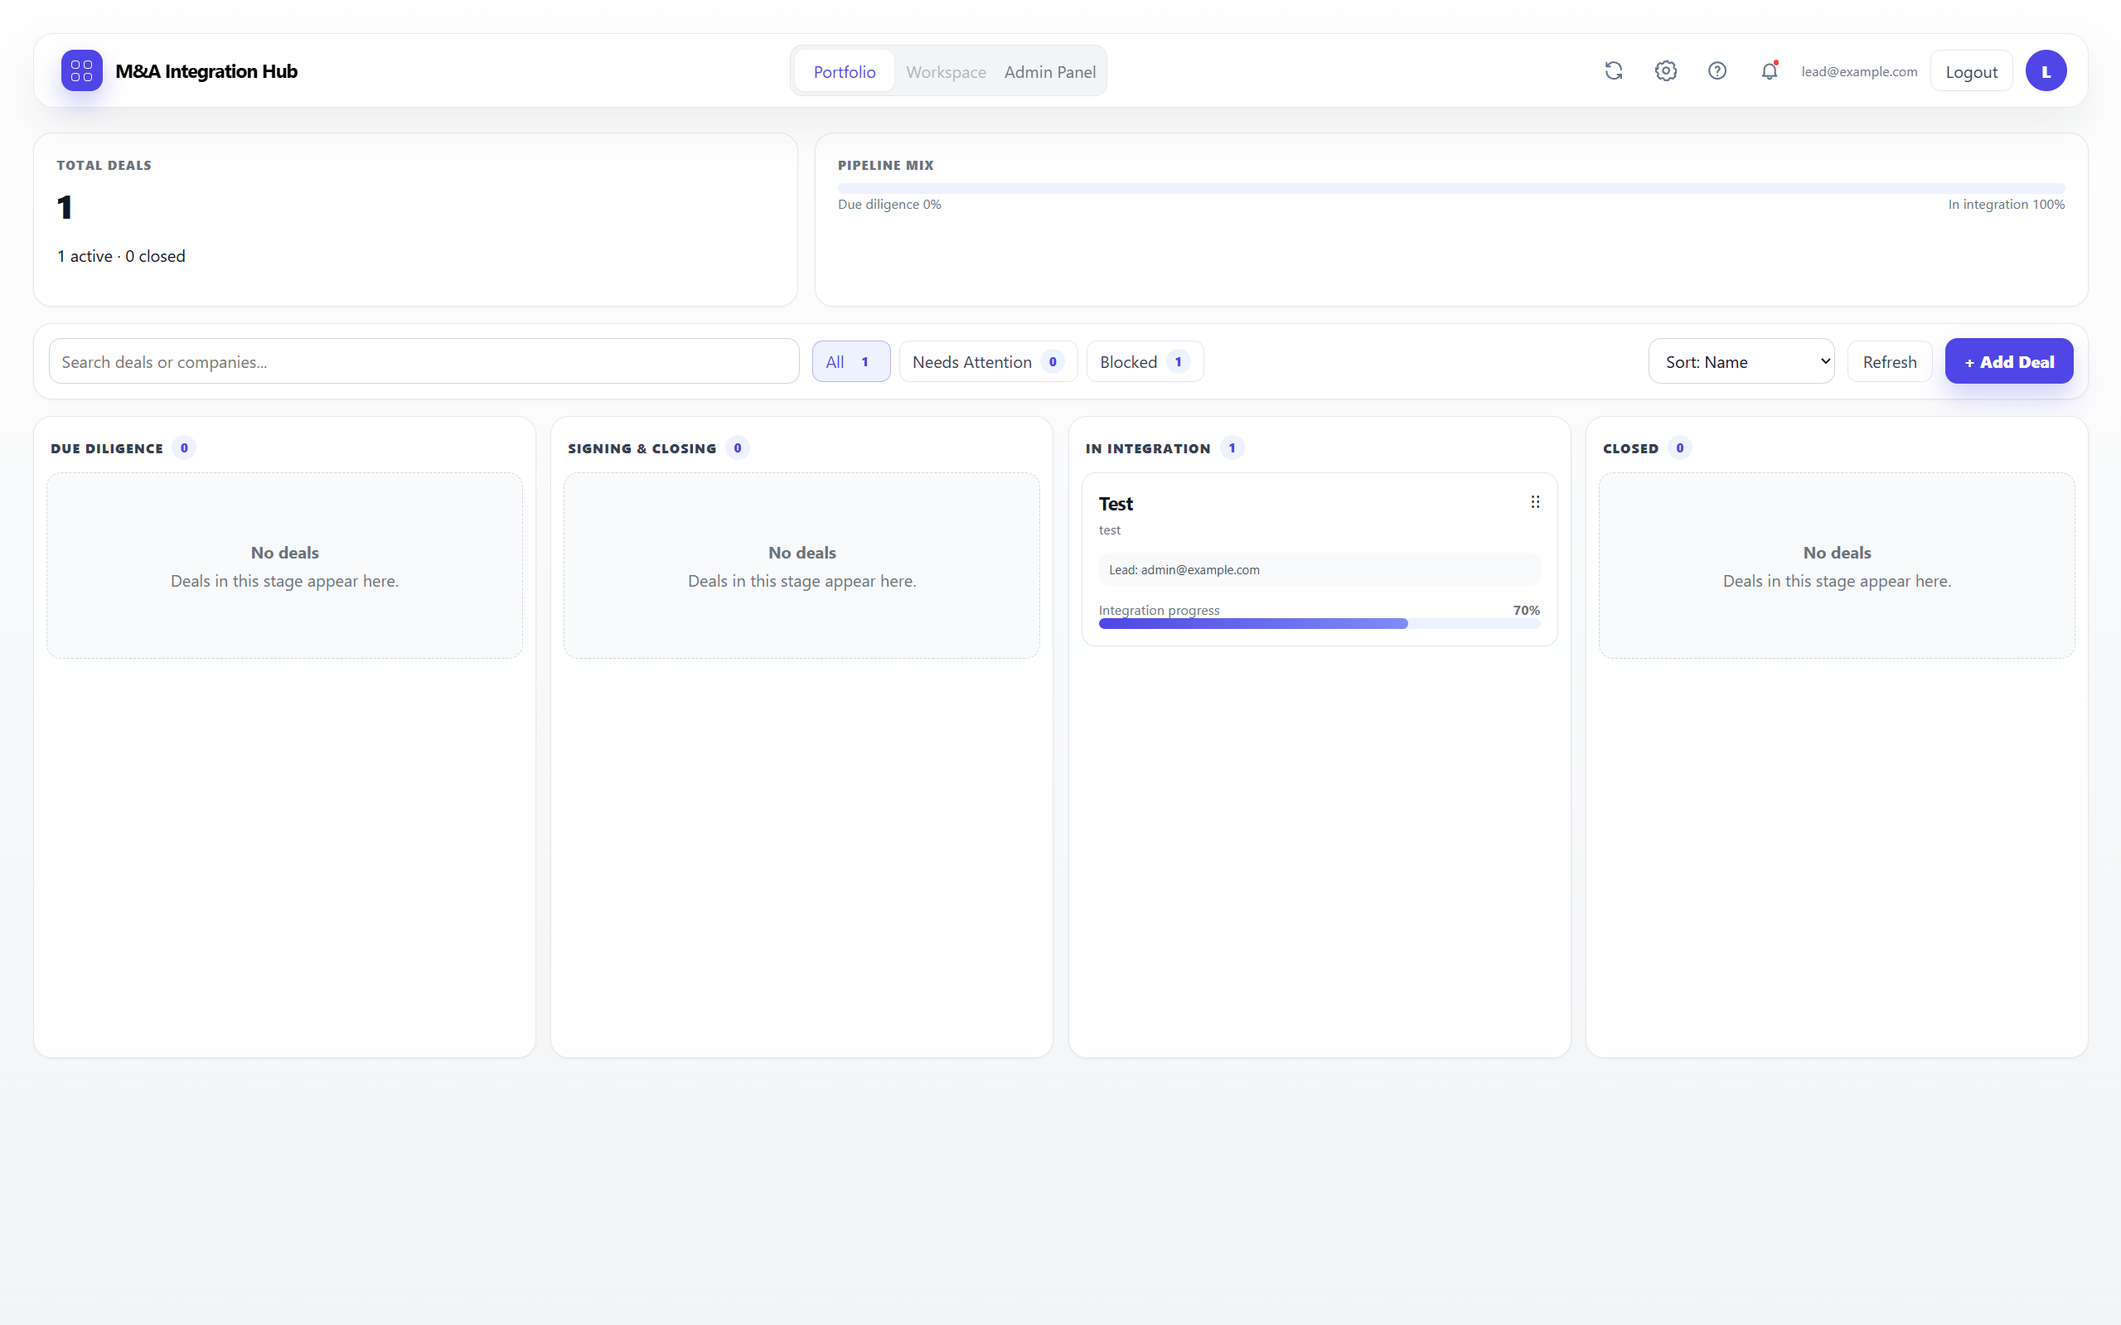The image size is (2121, 1325).
Task: Click the Logout button
Action: click(x=1971, y=72)
